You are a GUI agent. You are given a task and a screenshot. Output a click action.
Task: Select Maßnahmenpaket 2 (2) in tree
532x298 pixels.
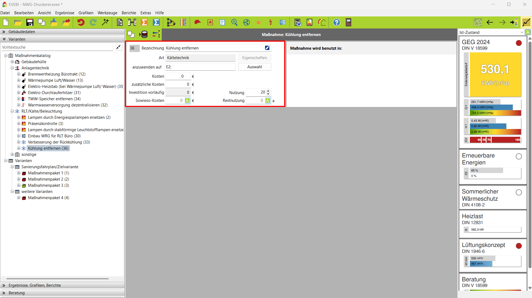[x=48, y=179]
